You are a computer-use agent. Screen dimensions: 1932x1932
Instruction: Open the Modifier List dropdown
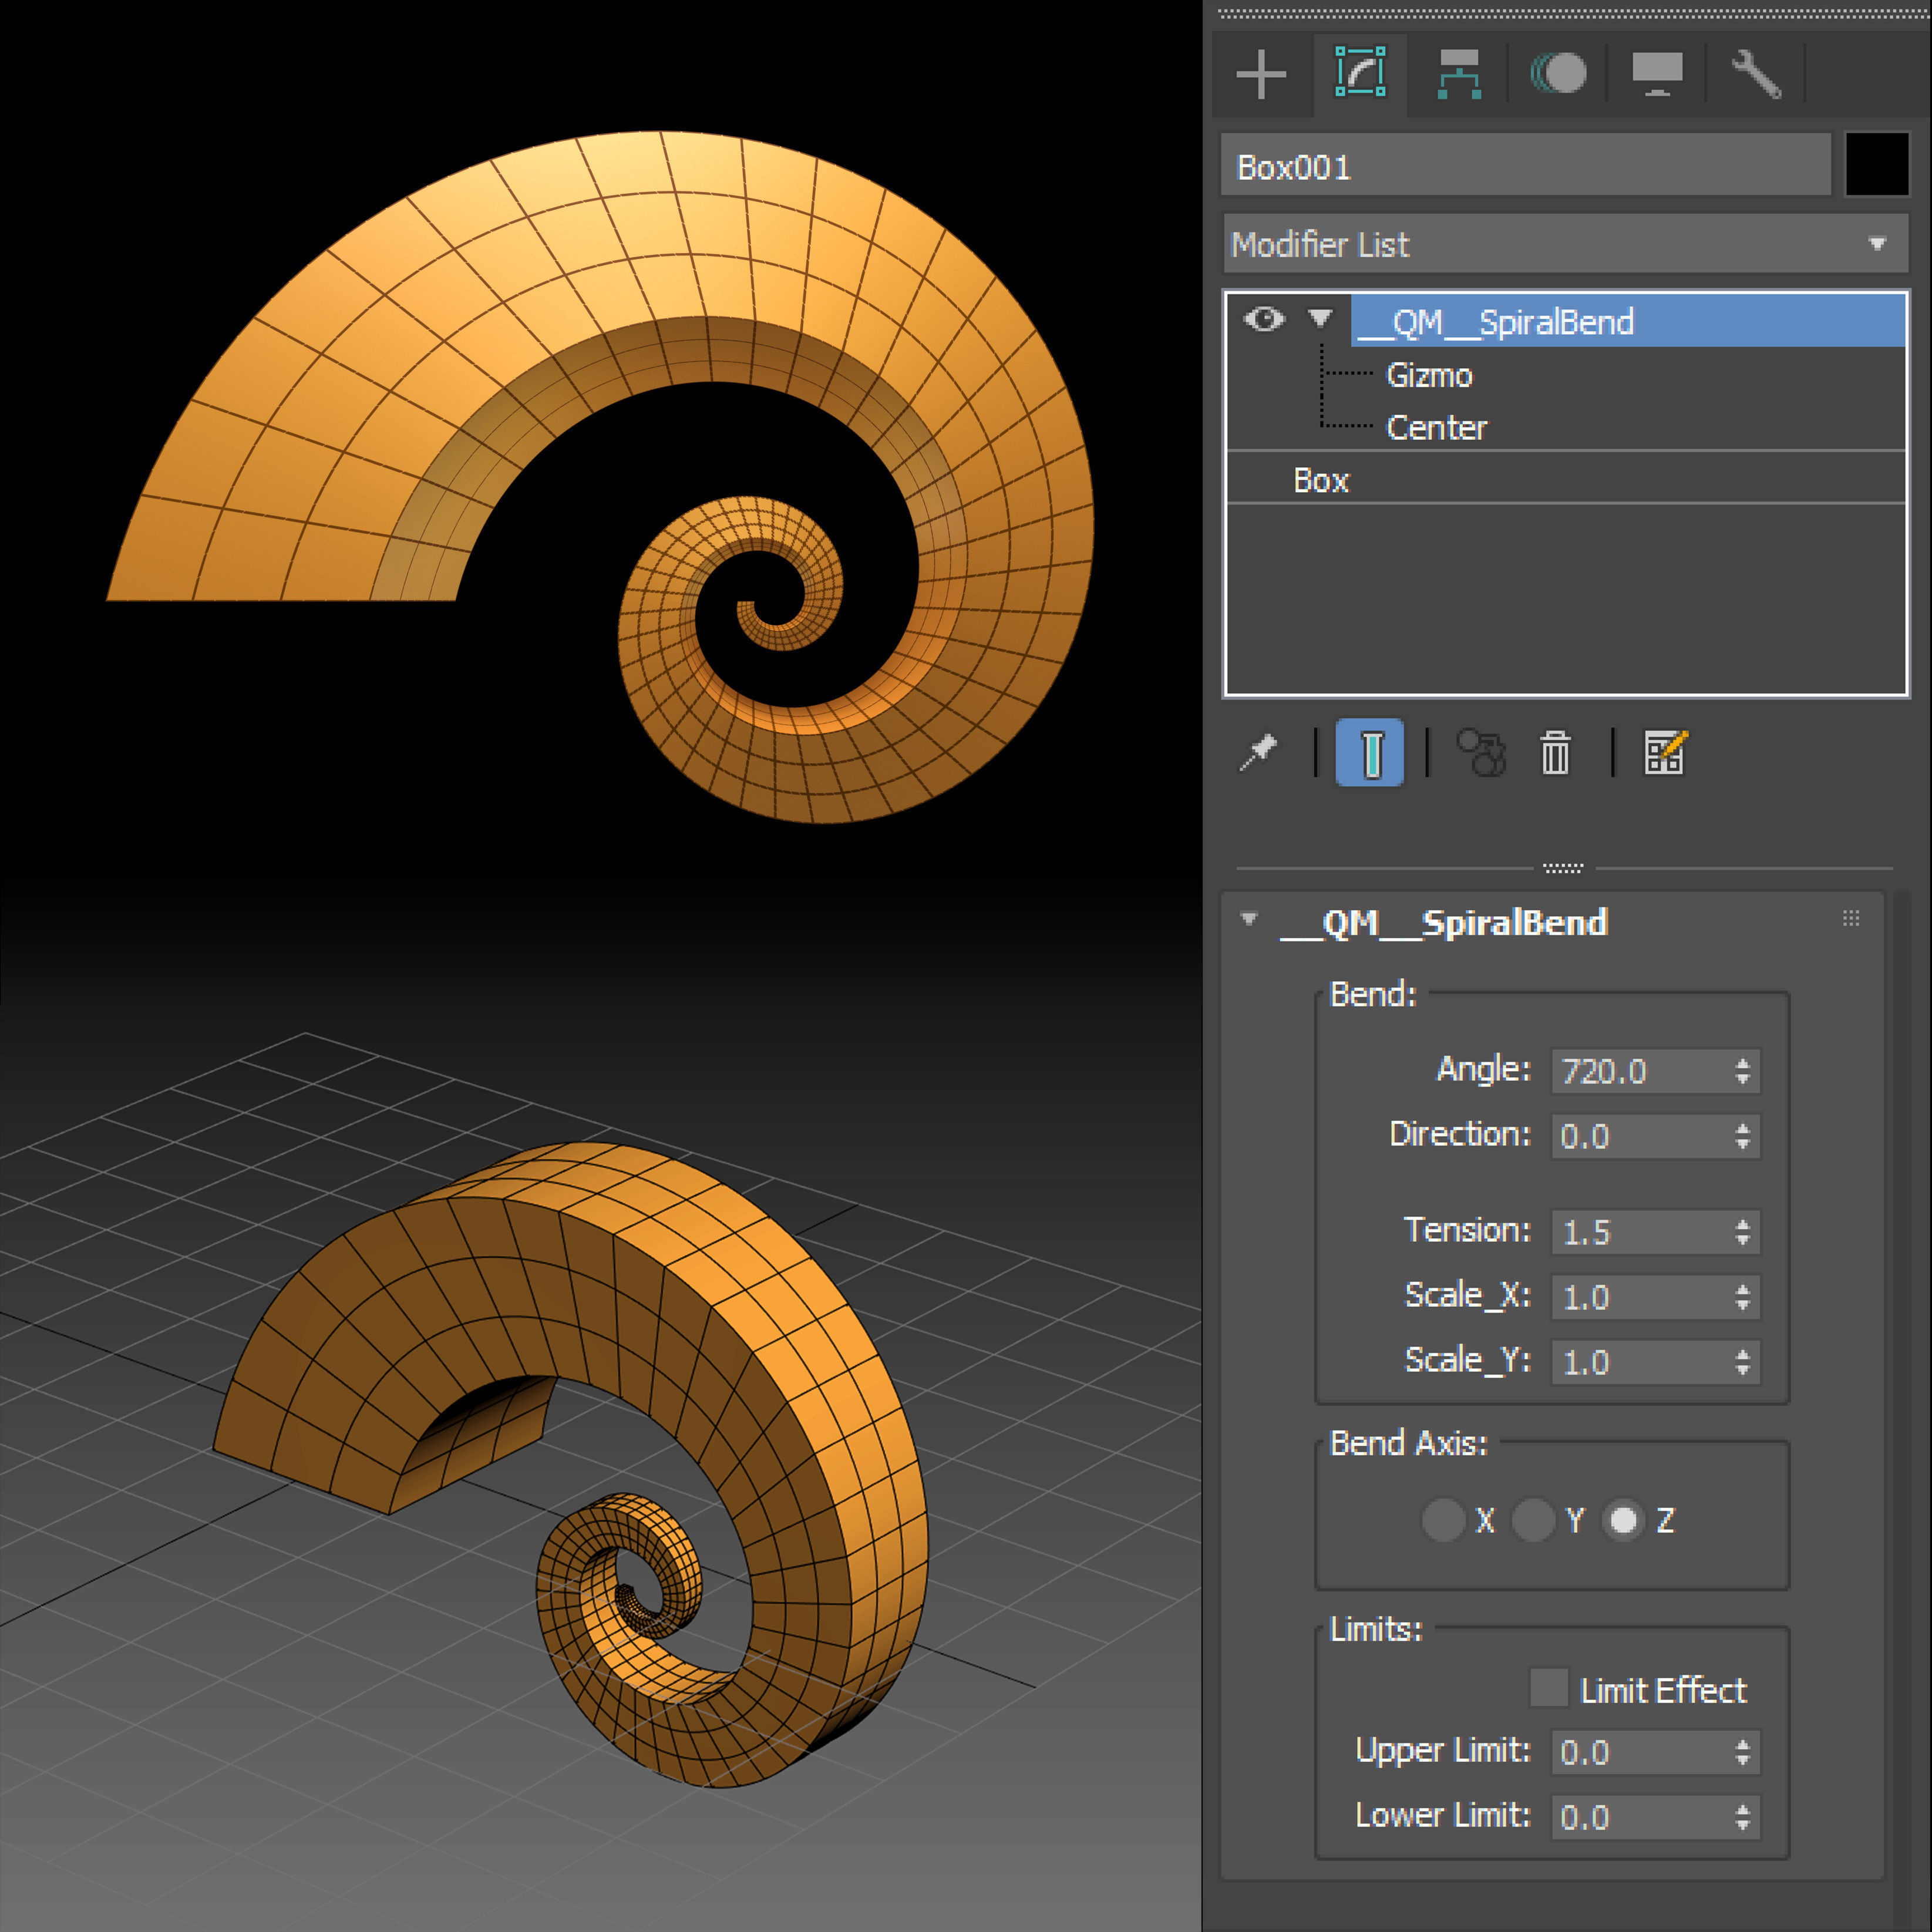point(1566,244)
